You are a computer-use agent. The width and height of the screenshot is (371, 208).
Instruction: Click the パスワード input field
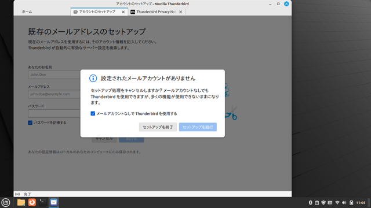pyautogui.click(x=54, y=114)
